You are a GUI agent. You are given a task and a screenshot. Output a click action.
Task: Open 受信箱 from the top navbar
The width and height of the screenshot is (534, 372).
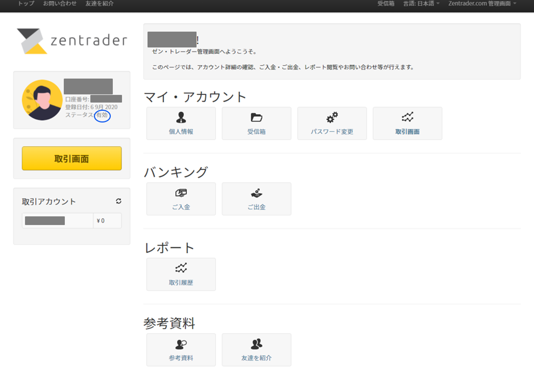point(386,4)
